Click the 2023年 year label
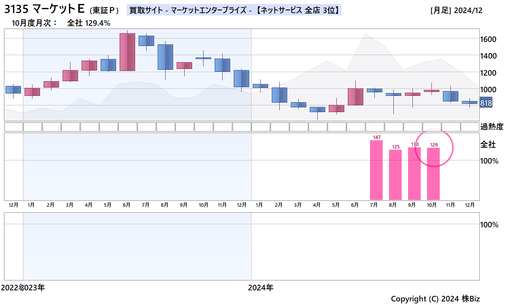Image resolution: width=515 pixels, height=305 pixels. point(33,288)
